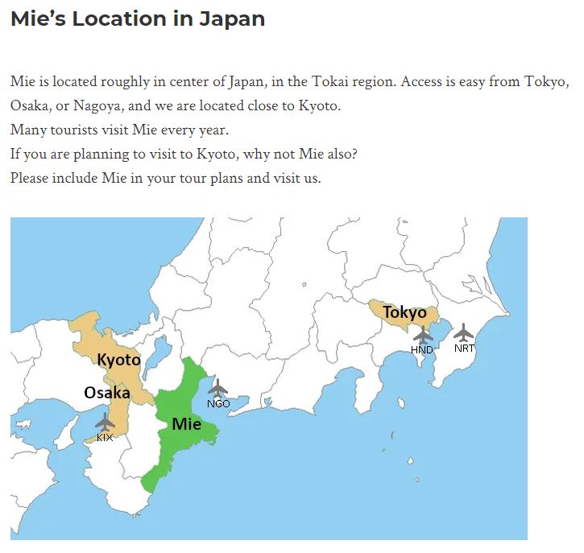584x553 pixels.
Task: Click the HND airport code text
Action: [422, 350]
